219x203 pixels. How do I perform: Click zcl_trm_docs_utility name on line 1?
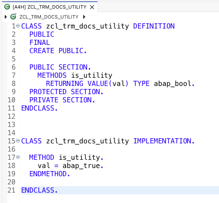(88, 26)
